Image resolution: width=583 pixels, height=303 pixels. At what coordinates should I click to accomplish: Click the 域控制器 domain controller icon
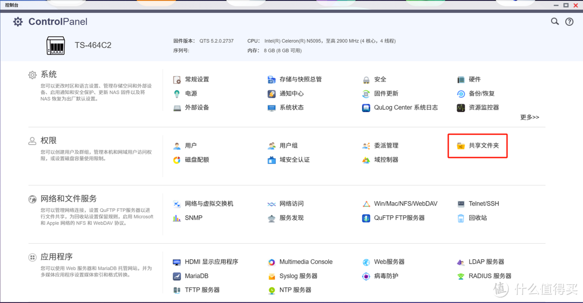[366, 160]
